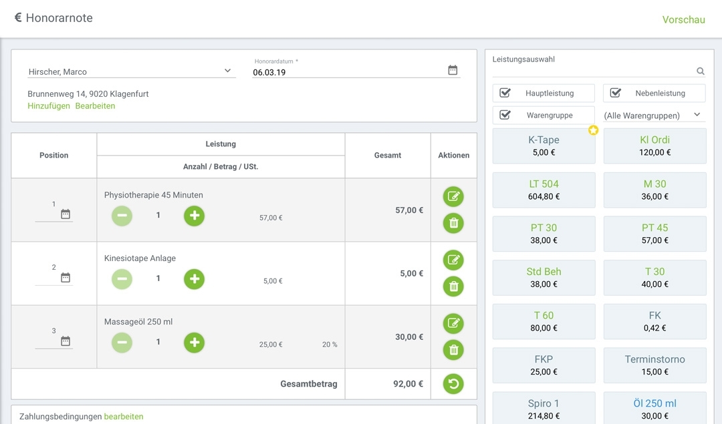
Task: Uncheck the Nebenleistung filter
Action: pyautogui.click(x=616, y=93)
